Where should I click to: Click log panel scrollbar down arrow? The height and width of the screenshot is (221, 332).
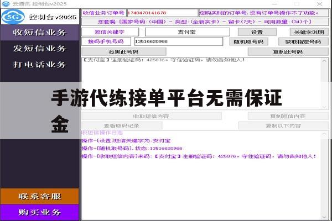(324, 217)
